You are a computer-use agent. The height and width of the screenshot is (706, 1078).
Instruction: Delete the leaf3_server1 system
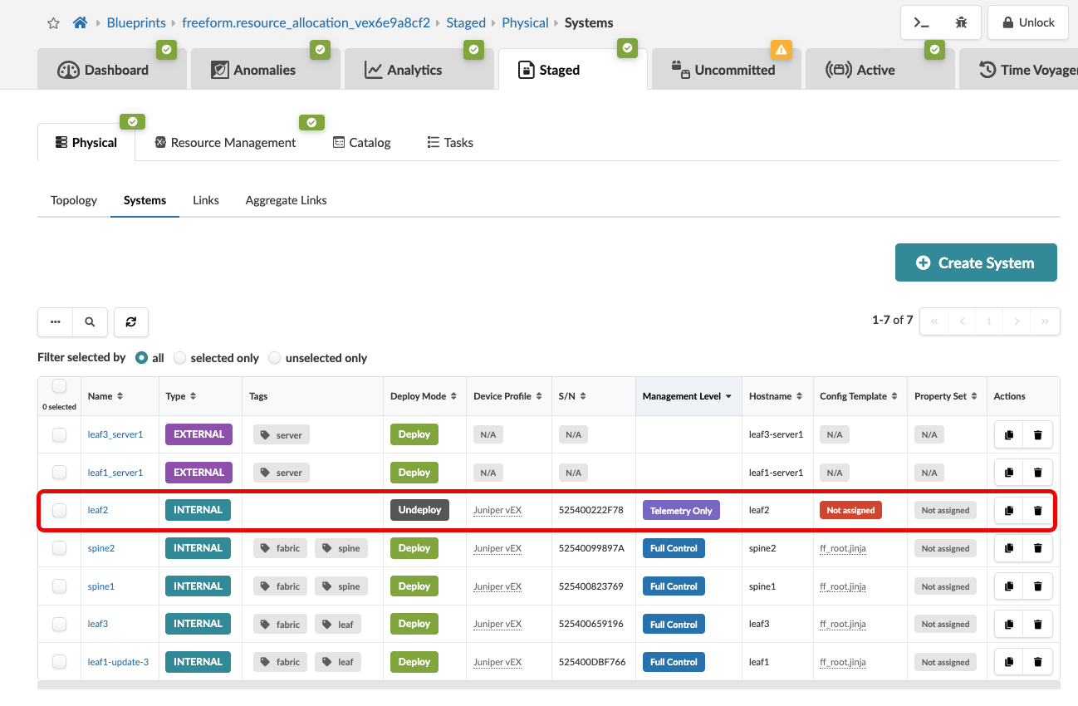point(1037,434)
